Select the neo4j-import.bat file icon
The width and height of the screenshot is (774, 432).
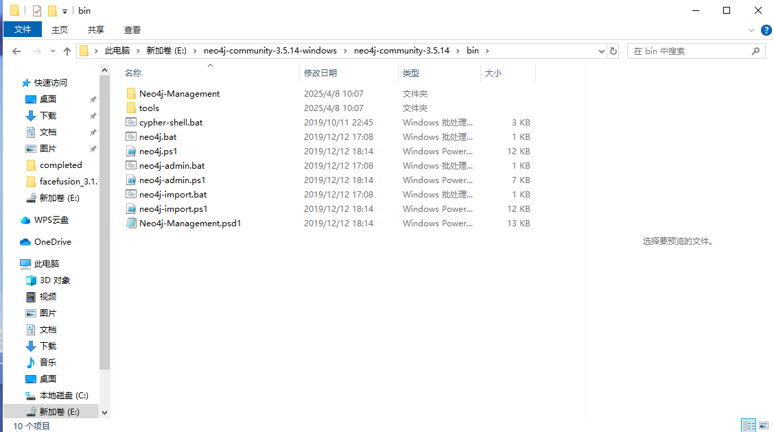[x=131, y=194]
